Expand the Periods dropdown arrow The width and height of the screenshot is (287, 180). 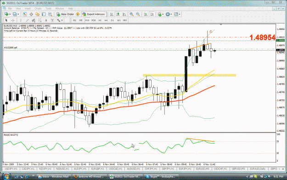171,14
